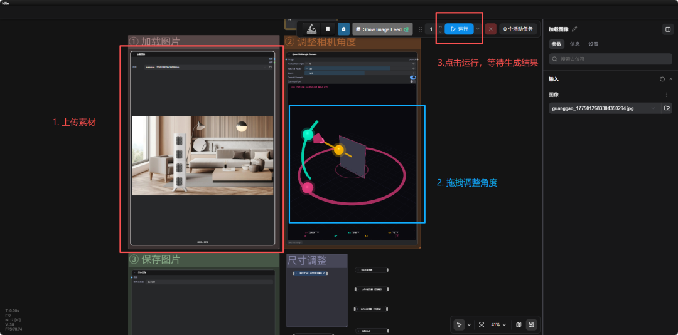Image resolution: width=678 pixels, height=335 pixels.
Task: Toggle the right side panel layout icon
Action: [667, 29]
